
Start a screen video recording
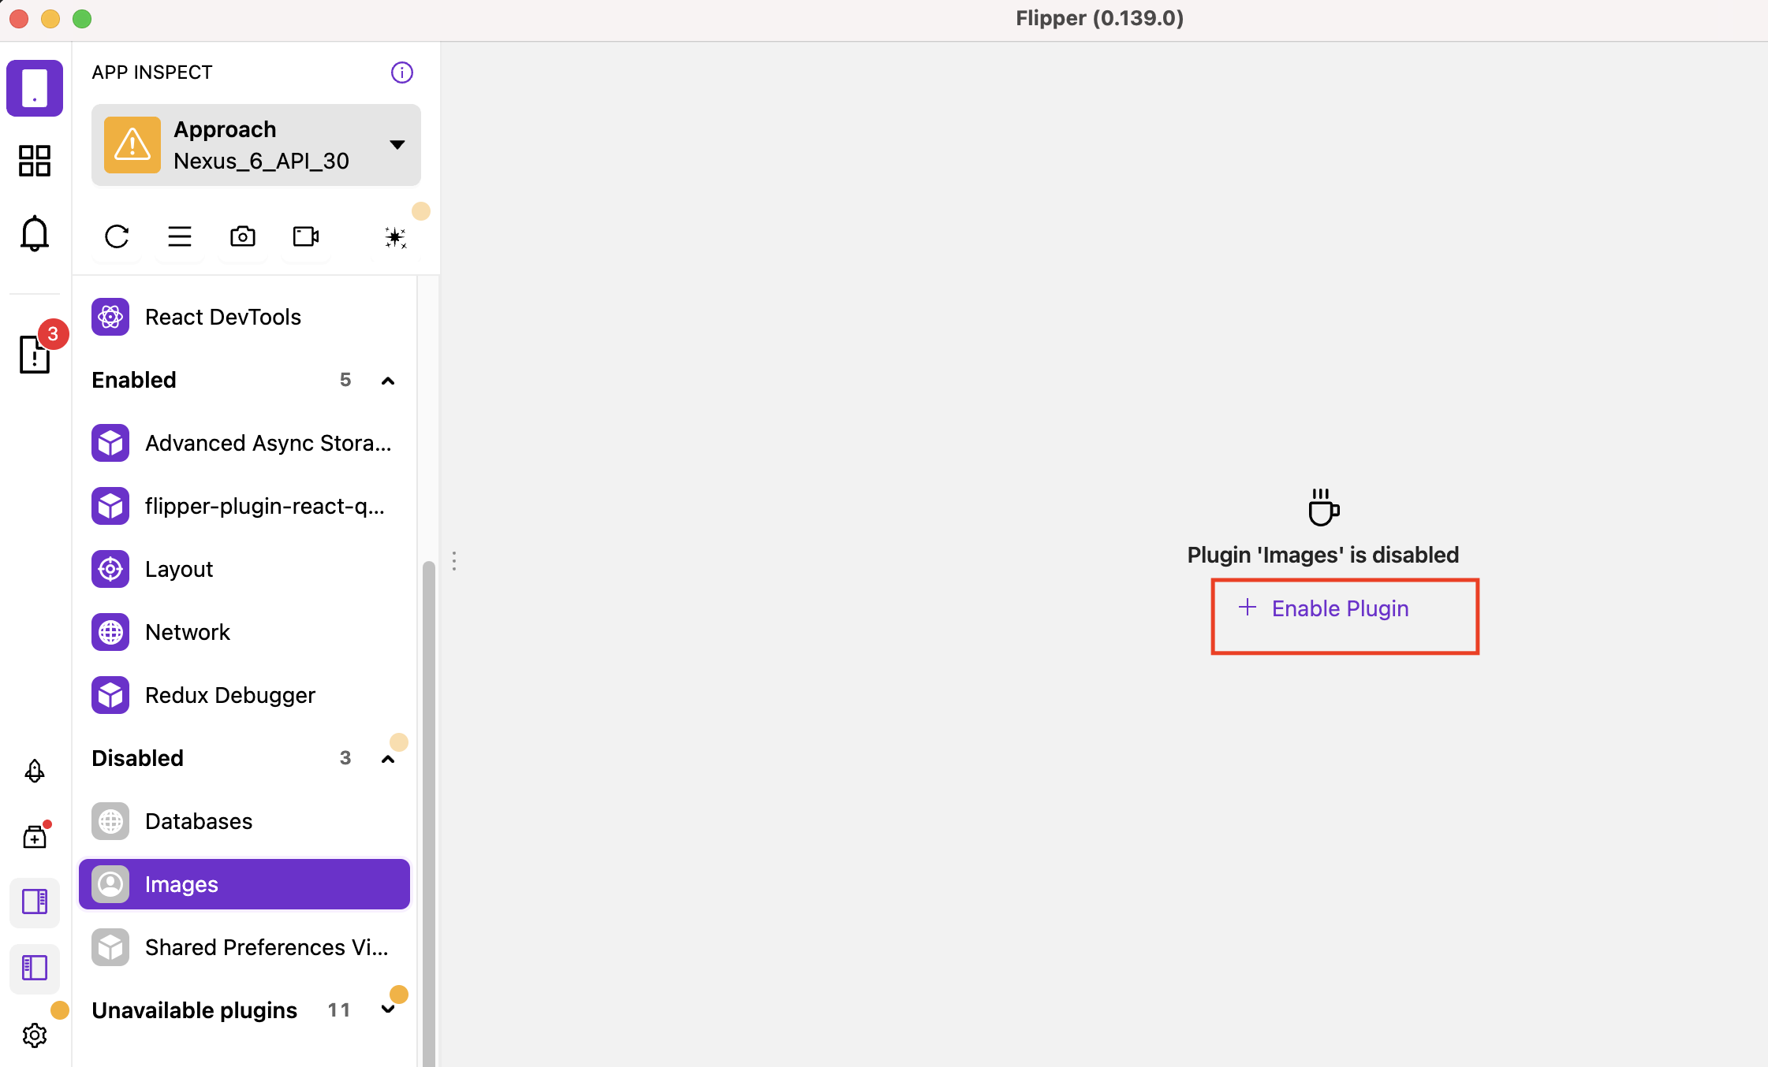point(305,236)
